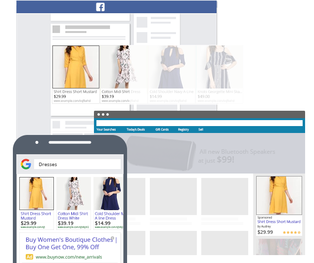
Task: Click Cold Shoulder A line Dress link
Action: coord(109,216)
